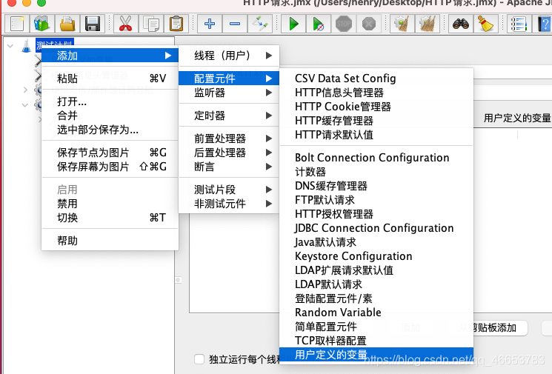Click the Copy icon in toolbar
Viewport: 552px width, 374px height.
151,24
